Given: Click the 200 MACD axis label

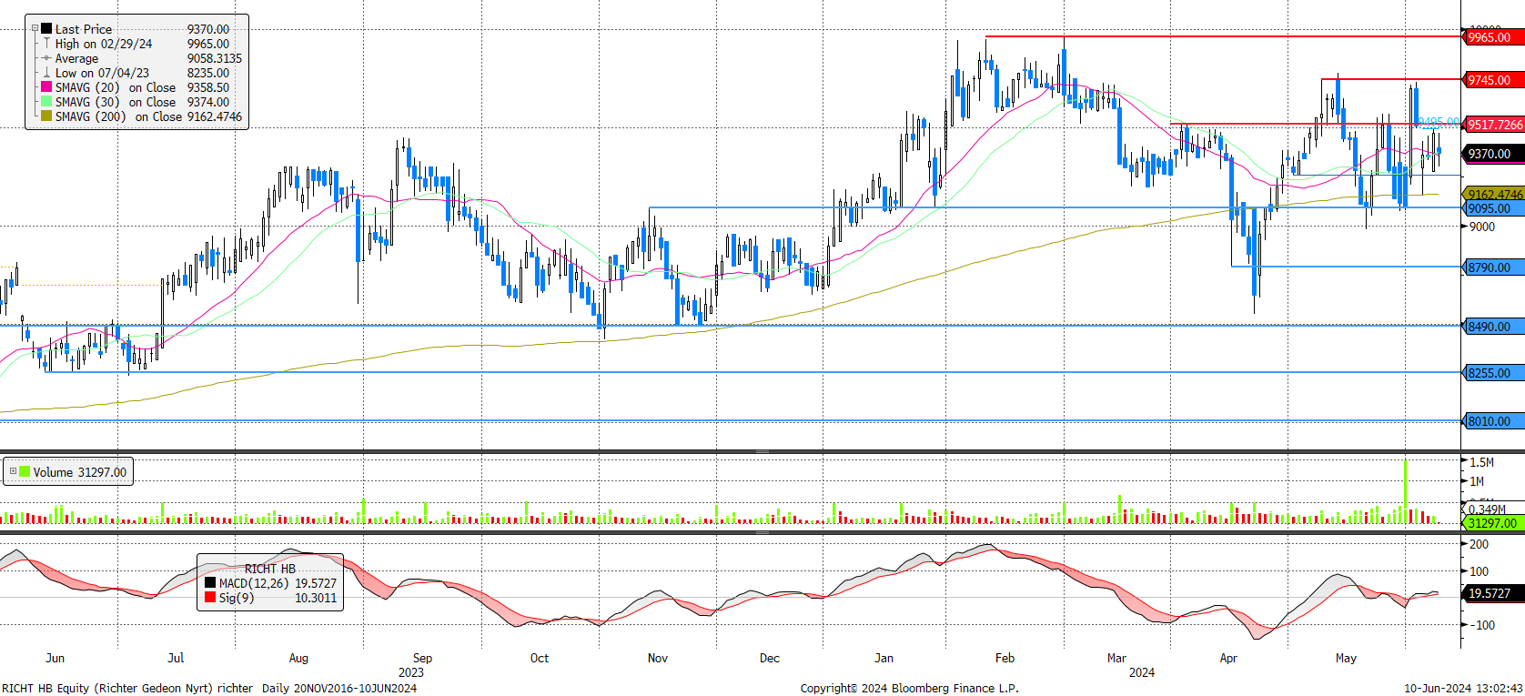Looking at the screenshot, I should point(1480,544).
